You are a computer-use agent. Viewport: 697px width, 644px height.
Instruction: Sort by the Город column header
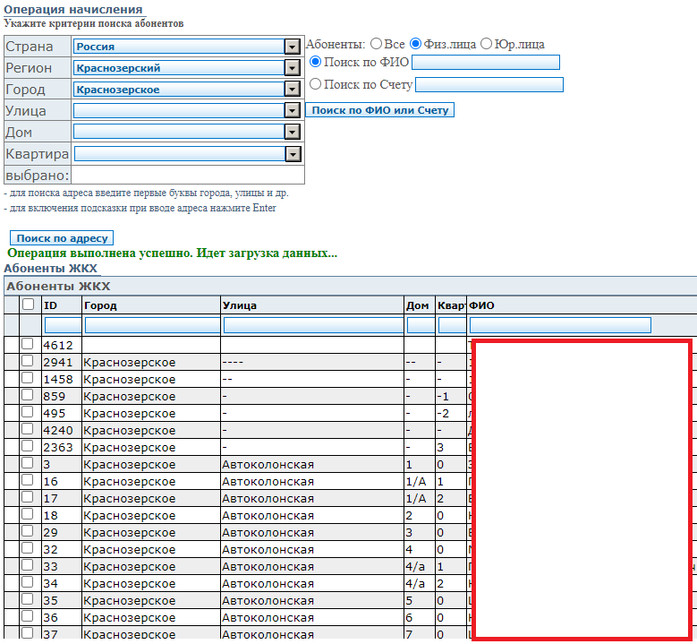[x=99, y=305]
